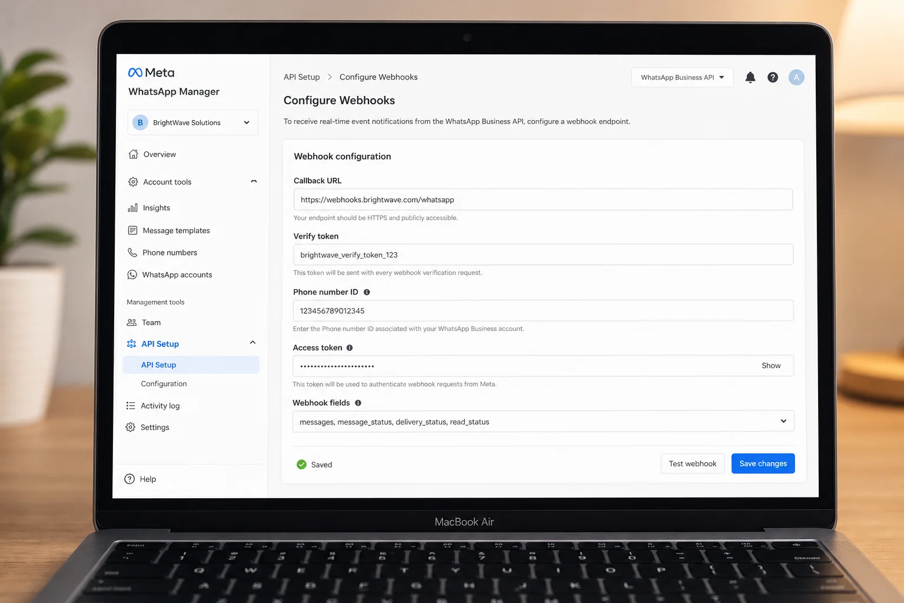Open the WhatsApp Business API dropdown

point(682,77)
